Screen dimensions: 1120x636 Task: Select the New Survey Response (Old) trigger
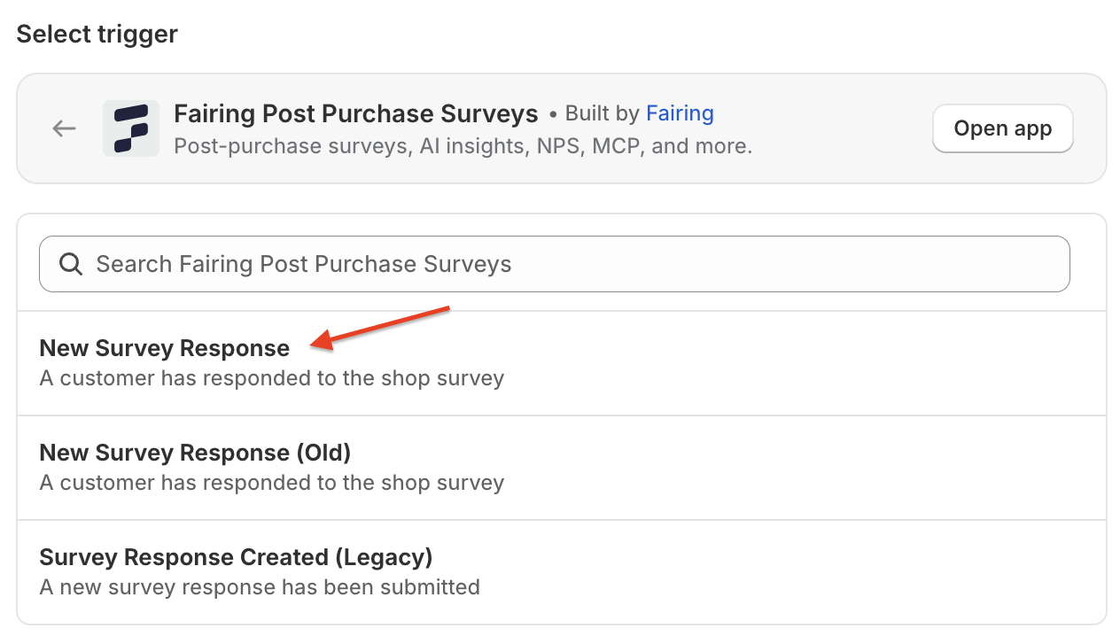[x=562, y=468]
